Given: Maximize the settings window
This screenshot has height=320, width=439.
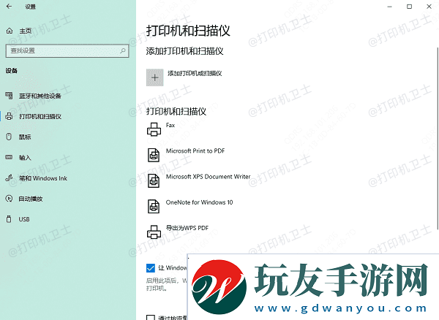Looking at the screenshot, I should tap(409, 7).
